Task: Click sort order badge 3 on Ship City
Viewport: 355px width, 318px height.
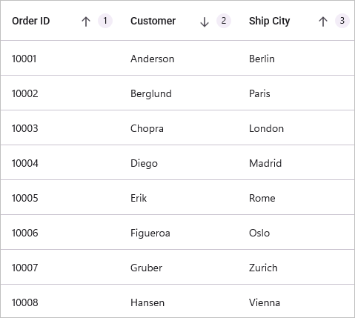Action: [342, 21]
